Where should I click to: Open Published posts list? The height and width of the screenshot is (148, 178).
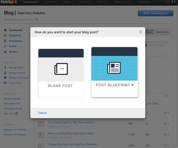tap(15, 36)
